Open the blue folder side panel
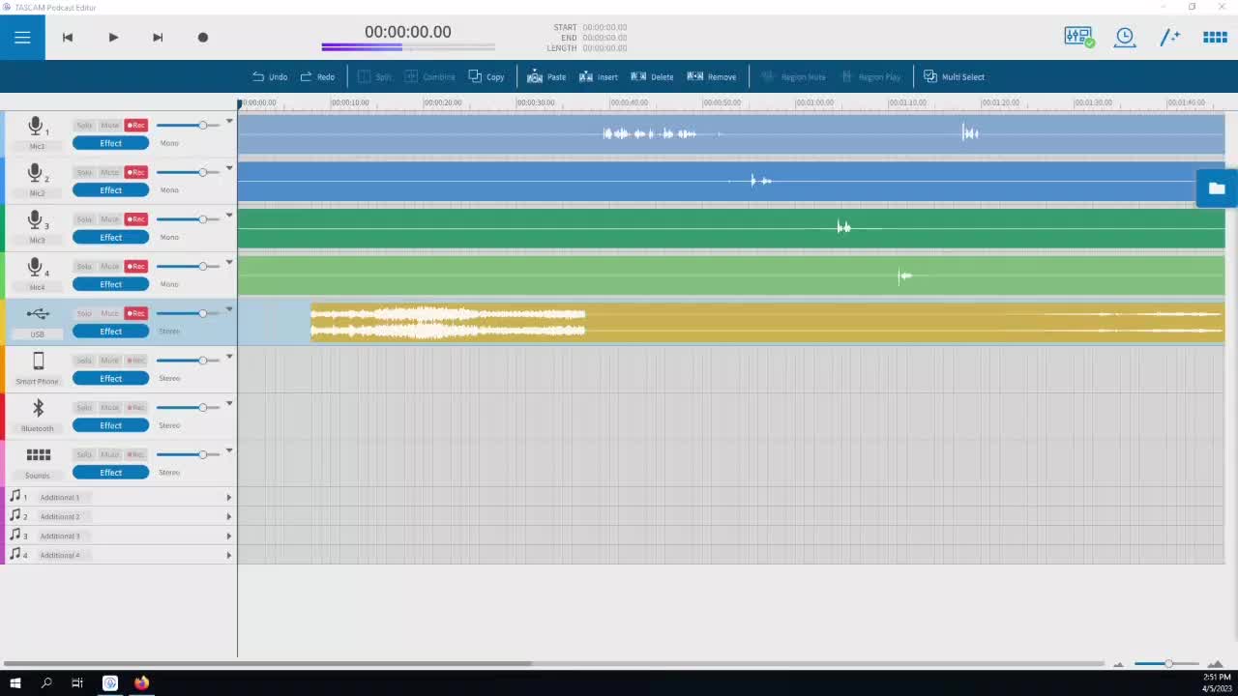Viewport: 1238px width, 696px height. click(x=1217, y=188)
